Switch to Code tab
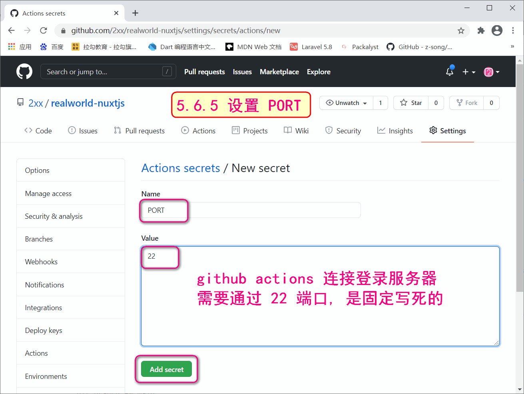This screenshot has width=524, height=394. 38,131
